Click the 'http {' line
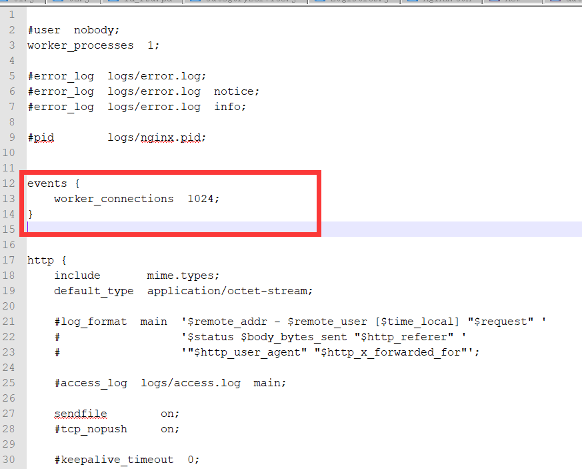This screenshot has height=469, width=582. point(47,260)
